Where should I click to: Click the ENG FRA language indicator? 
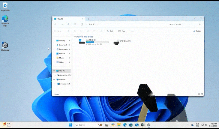click(x=197, y=125)
